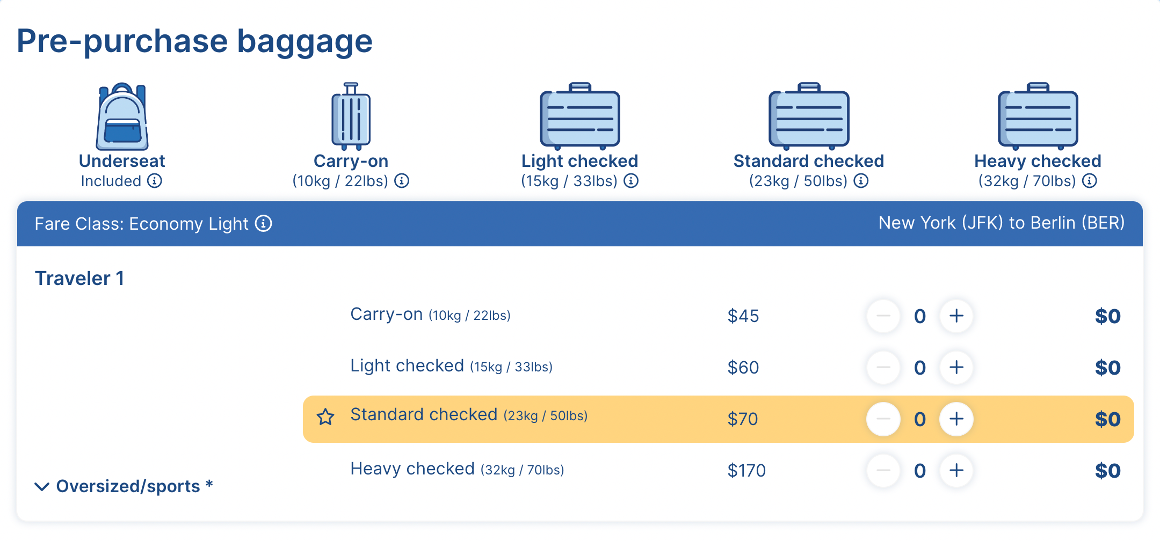Add one Standard checked bag

tap(956, 419)
